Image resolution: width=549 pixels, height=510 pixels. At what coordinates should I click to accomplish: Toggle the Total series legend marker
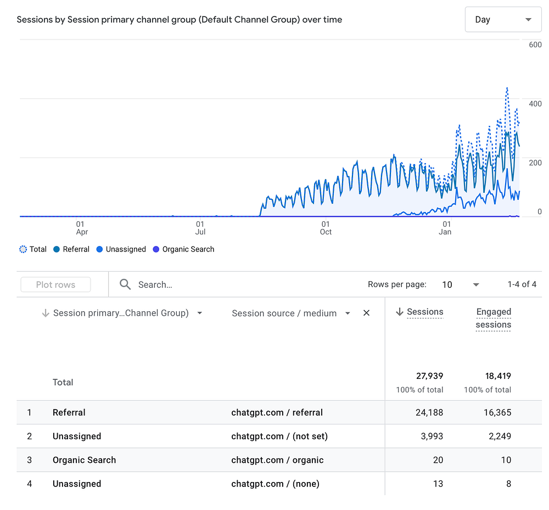pyautogui.click(x=23, y=249)
